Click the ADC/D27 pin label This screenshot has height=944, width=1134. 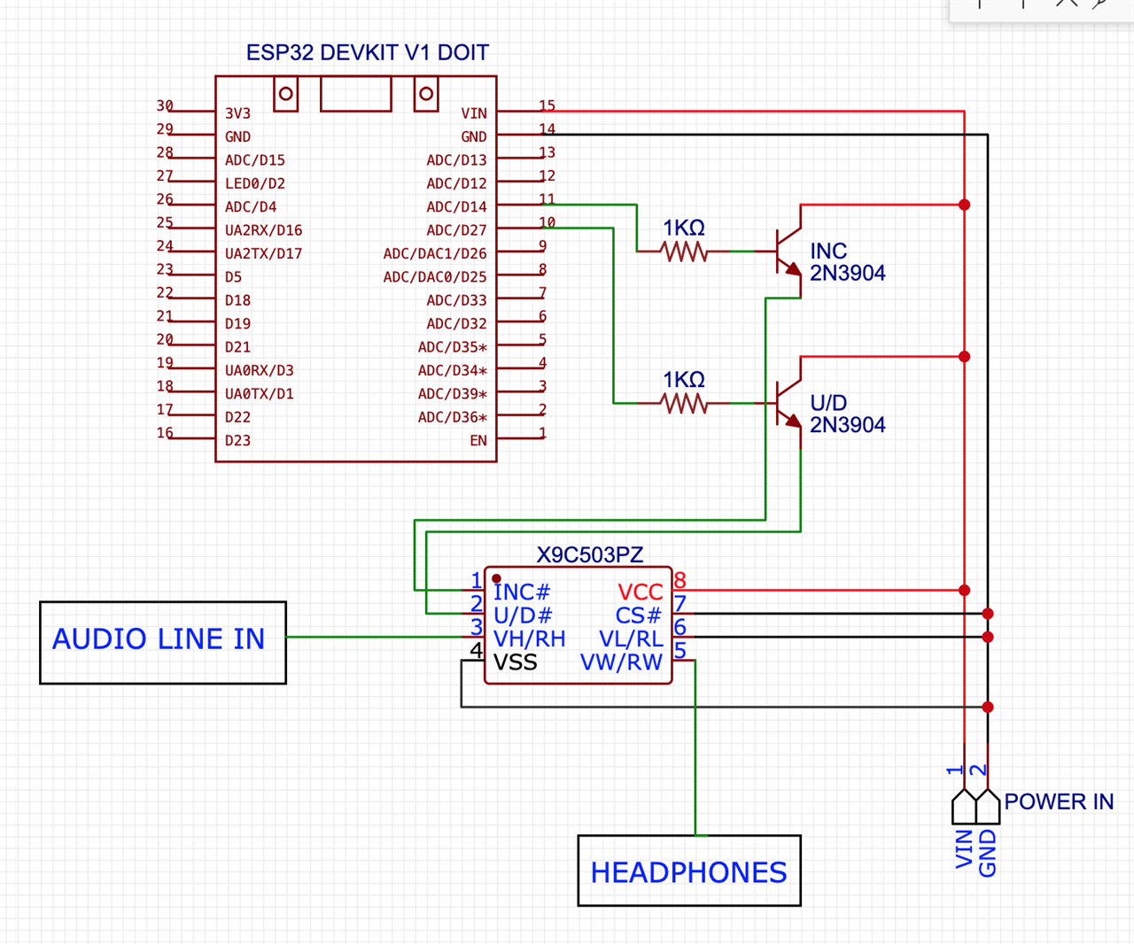click(456, 230)
